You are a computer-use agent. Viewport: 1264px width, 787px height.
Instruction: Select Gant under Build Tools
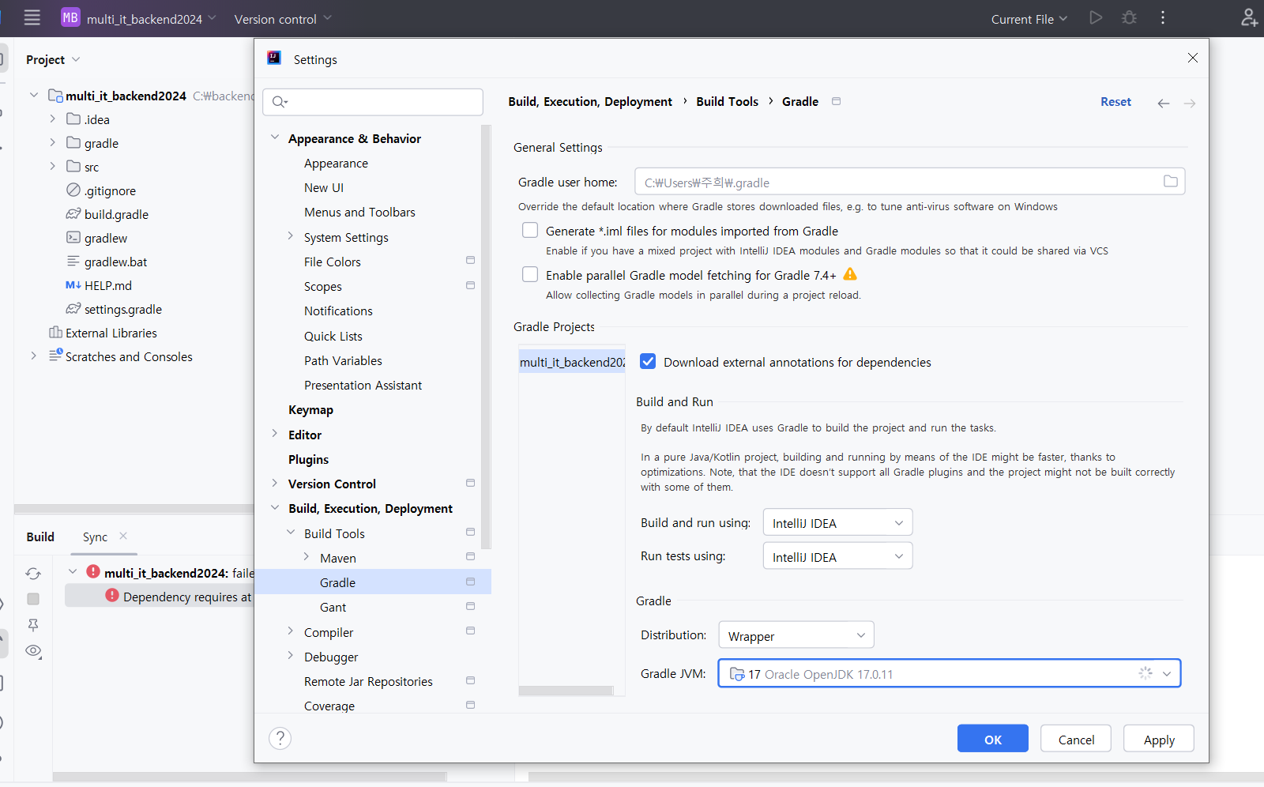333,608
